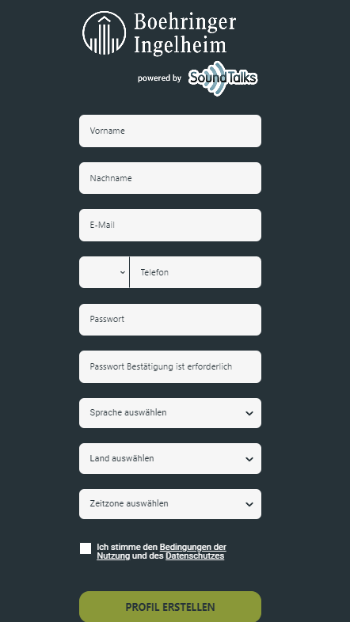Click the chevron in Sprache auswählen

tap(249, 413)
